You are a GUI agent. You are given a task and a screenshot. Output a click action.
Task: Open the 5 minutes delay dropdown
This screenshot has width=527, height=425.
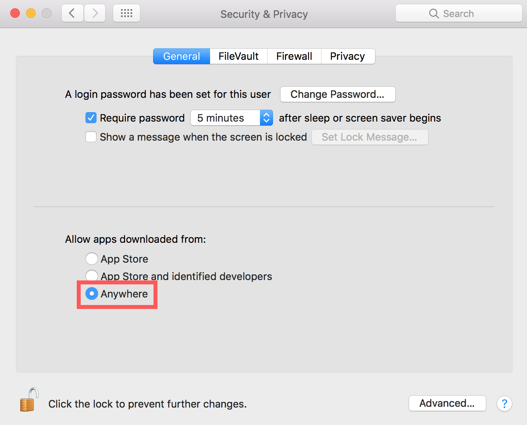(x=232, y=118)
